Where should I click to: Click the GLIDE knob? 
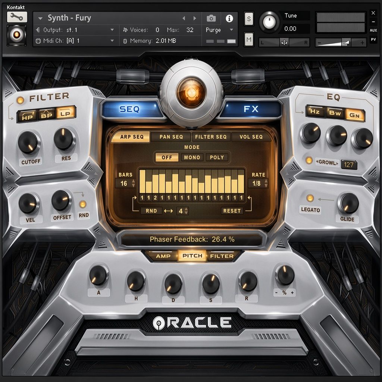348,203
